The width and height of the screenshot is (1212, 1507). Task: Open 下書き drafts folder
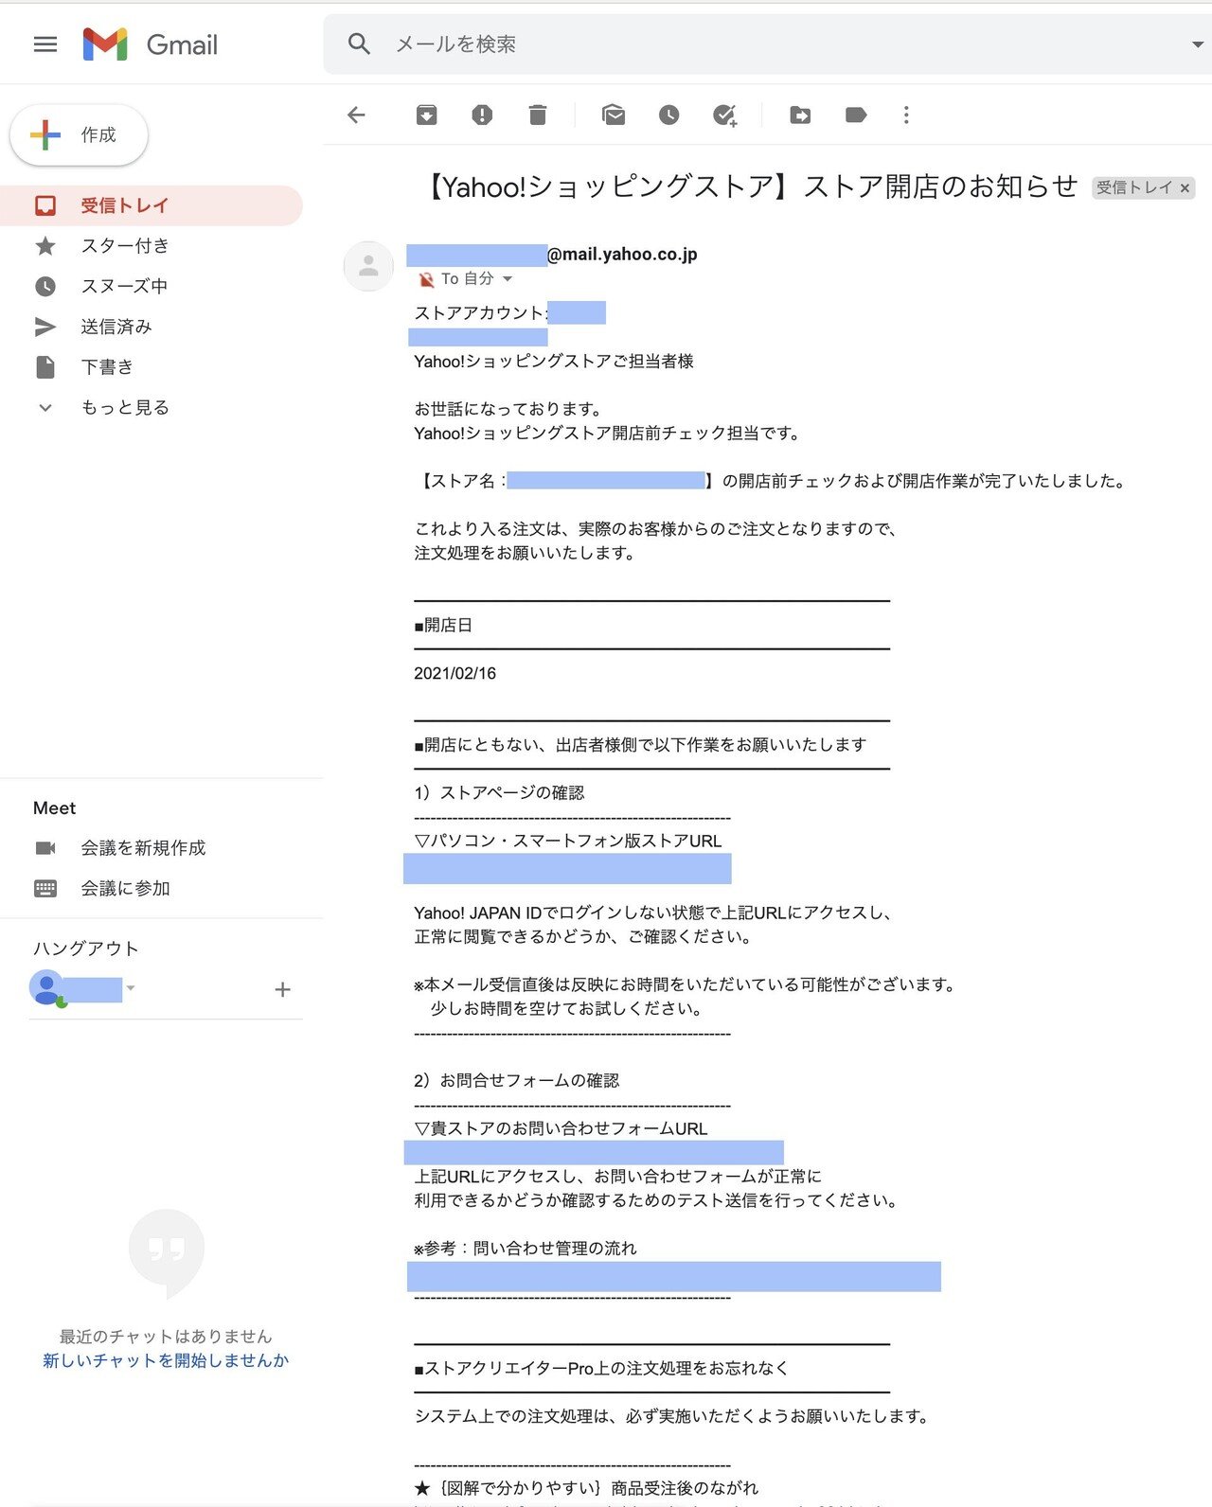[x=151, y=366]
